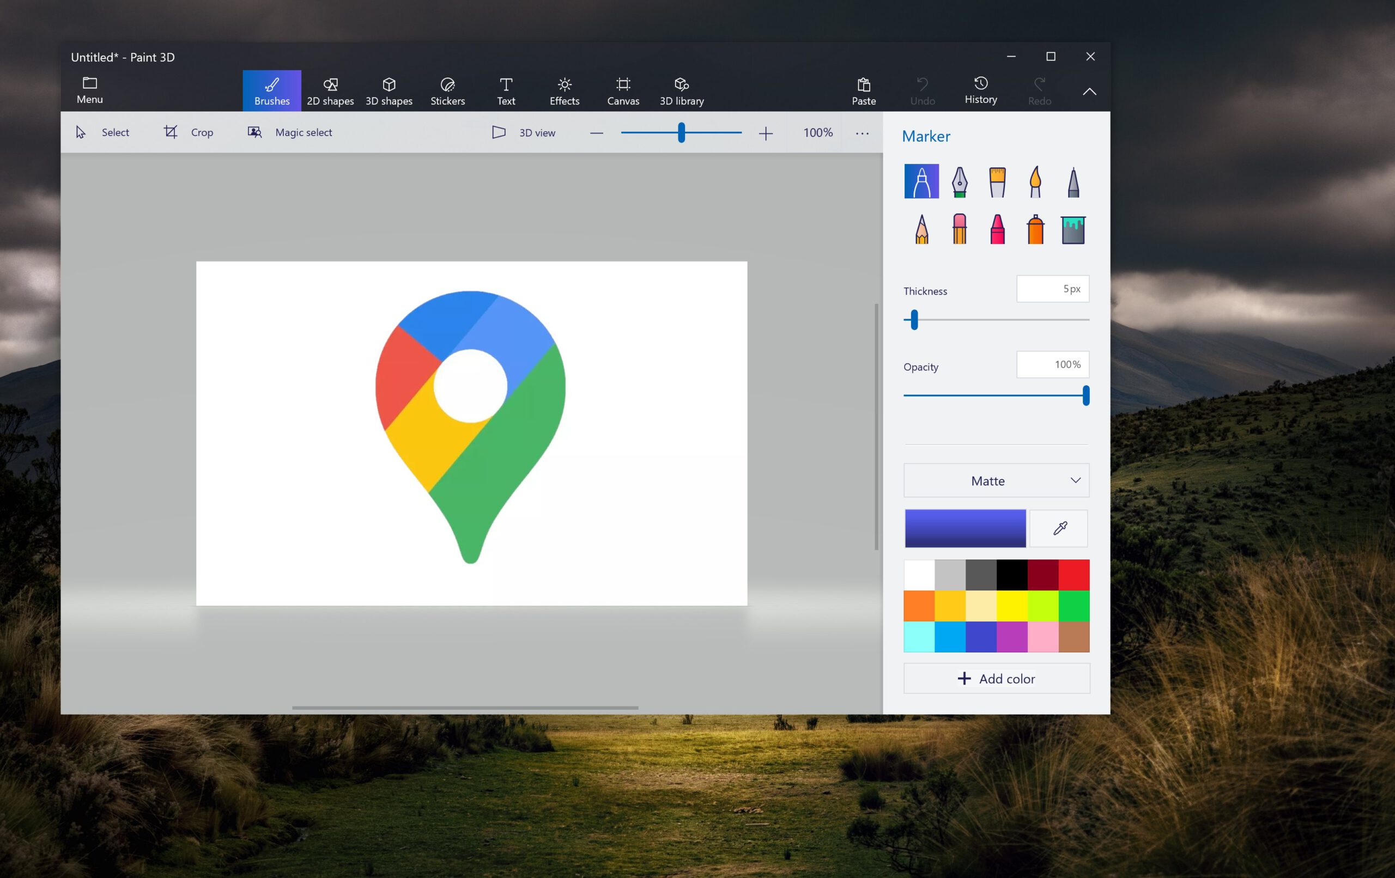Pick the gold color swatch
The image size is (1395, 878).
click(950, 606)
